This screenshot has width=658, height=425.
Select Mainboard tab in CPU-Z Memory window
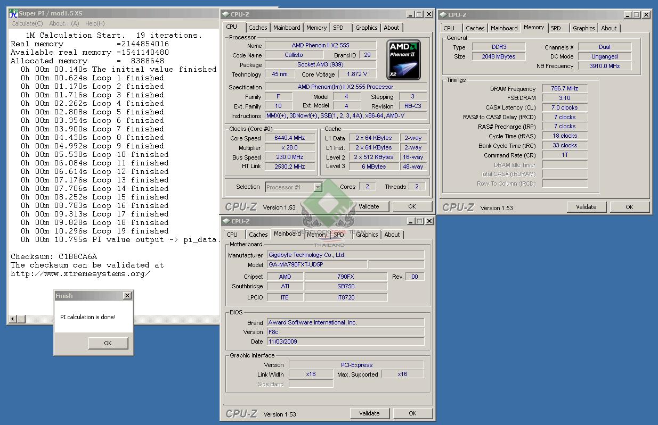pyautogui.click(x=504, y=28)
